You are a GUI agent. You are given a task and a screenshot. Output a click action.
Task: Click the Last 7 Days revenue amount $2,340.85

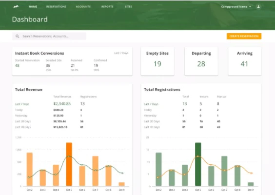62,104
